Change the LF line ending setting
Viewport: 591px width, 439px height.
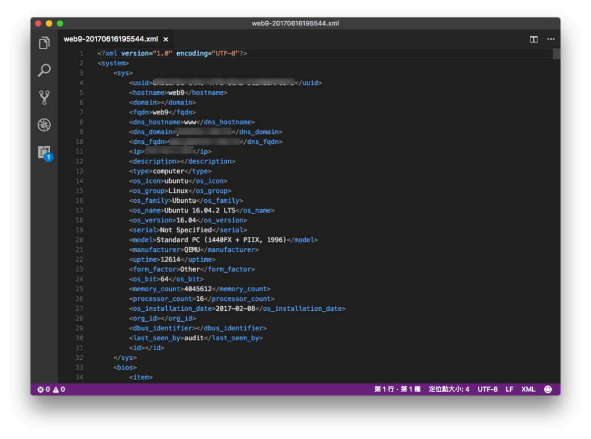[x=509, y=389]
